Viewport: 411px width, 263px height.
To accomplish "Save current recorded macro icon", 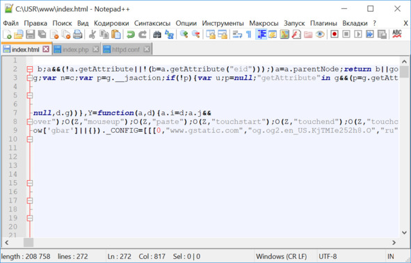I will (382, 34).
